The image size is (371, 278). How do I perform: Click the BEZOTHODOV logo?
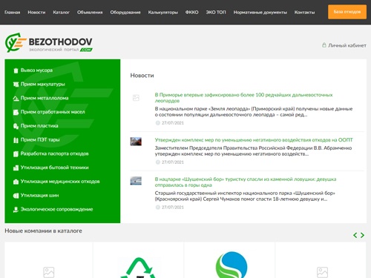[49, 43]
